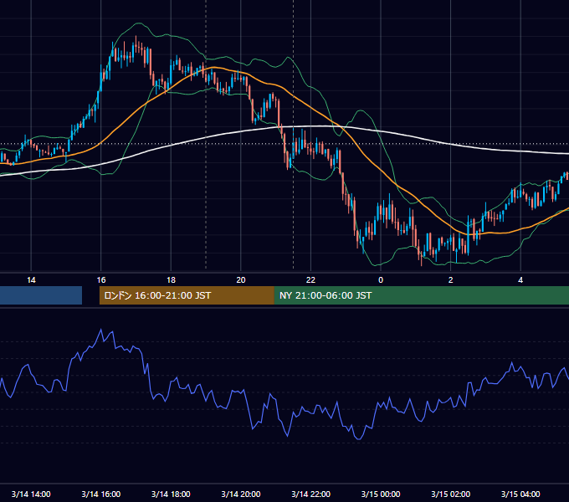The image size is (569, 502).
Task: Click hour label 18 on price chart axis
Action: [171, 280]
